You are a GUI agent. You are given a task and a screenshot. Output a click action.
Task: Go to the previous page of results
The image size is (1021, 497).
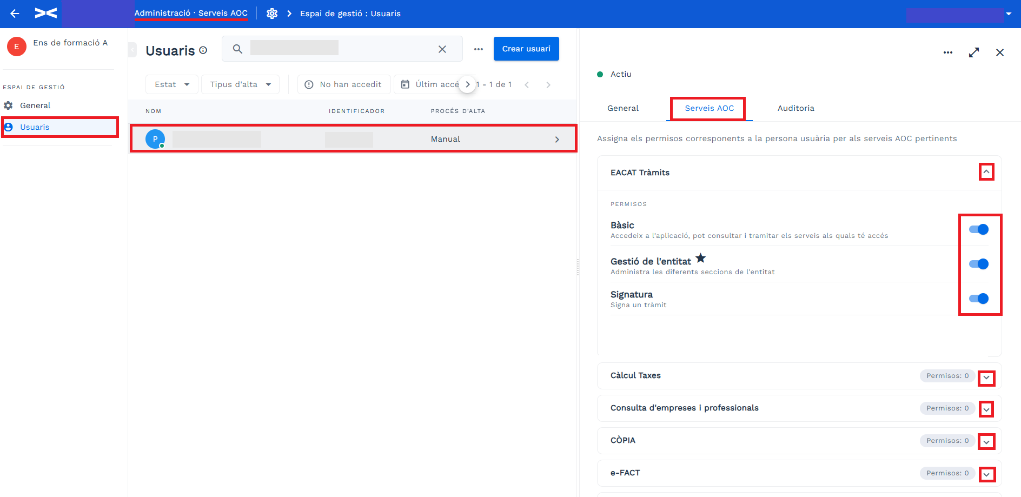[527, 85]
